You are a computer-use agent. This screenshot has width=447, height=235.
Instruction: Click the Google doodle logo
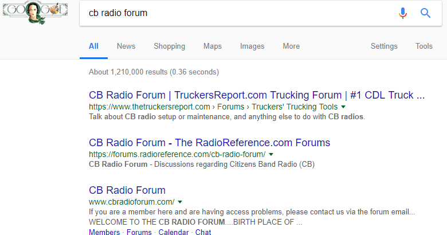pos(36,12)
